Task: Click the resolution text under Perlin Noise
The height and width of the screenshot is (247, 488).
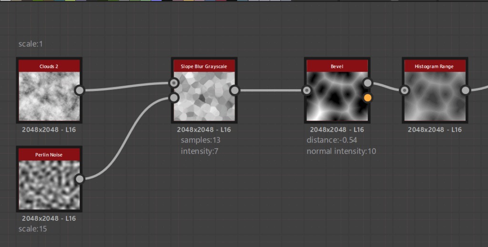Action: pyautogui.click(x=49, y=218)
